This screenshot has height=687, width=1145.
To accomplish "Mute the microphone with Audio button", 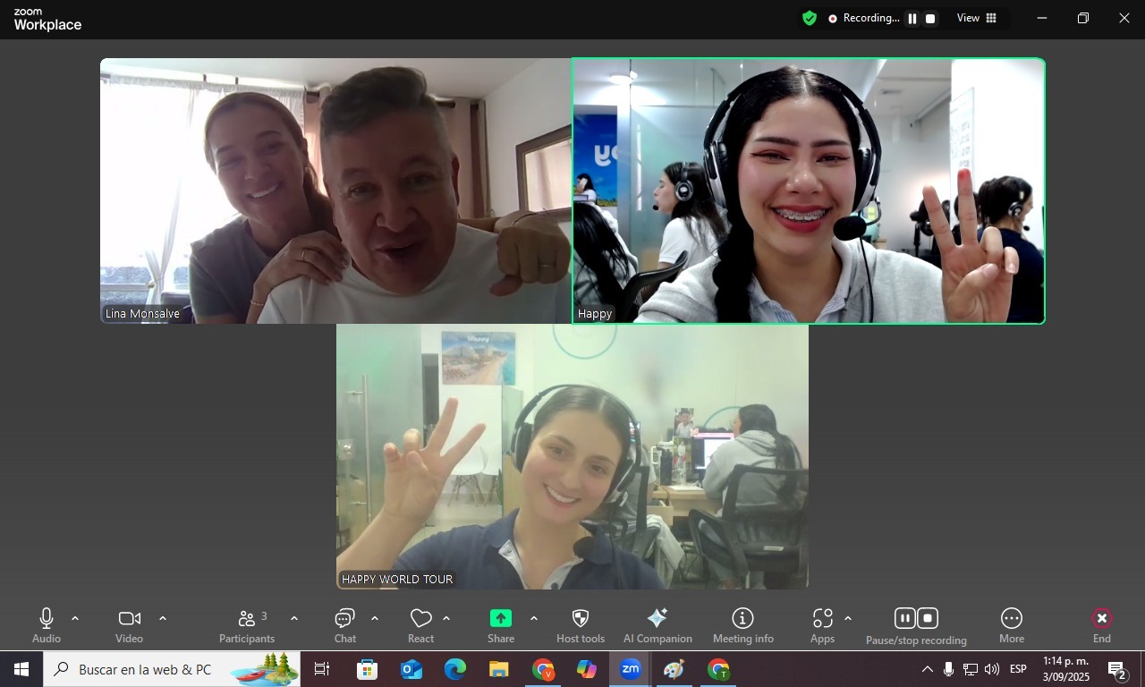I will point(47,624).
